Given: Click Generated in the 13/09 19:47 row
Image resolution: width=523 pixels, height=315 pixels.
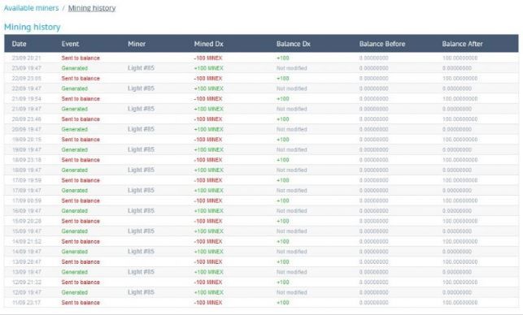Looking at the screenshot, I should [74, 272].
